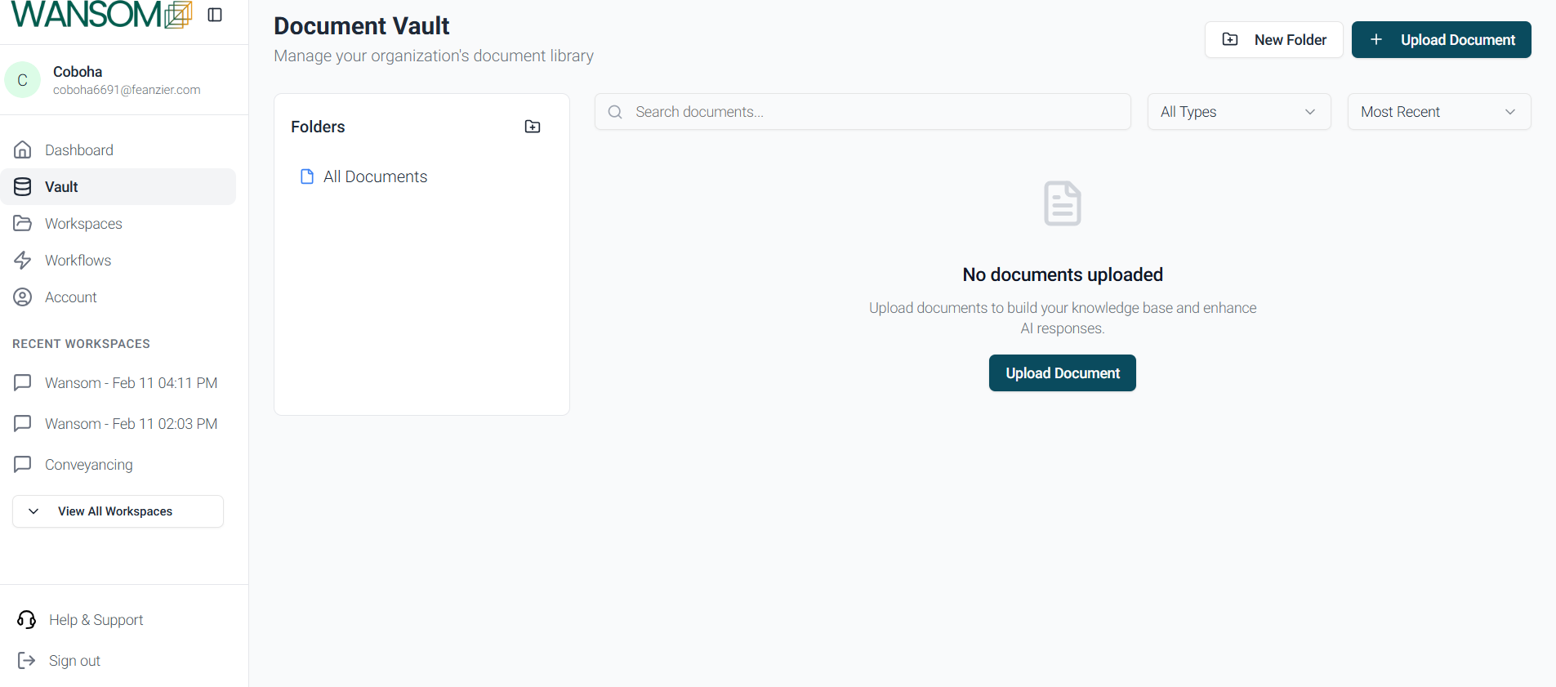
Task: Open workspace Wansom - Feb 11 02:03 PM
Action: point(118,424)
